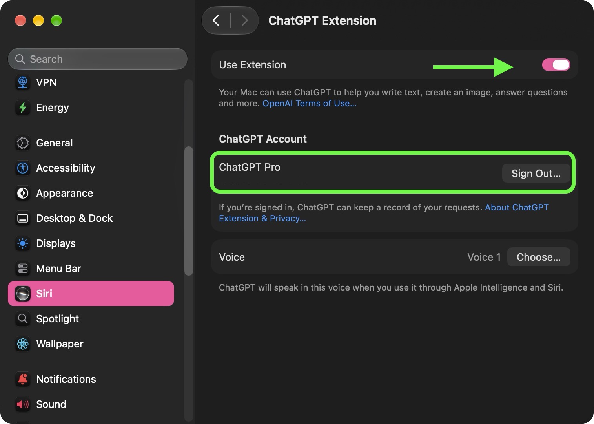Click the Accessibility figure icon
Screen dimensions: 594x424
point(23,168)
